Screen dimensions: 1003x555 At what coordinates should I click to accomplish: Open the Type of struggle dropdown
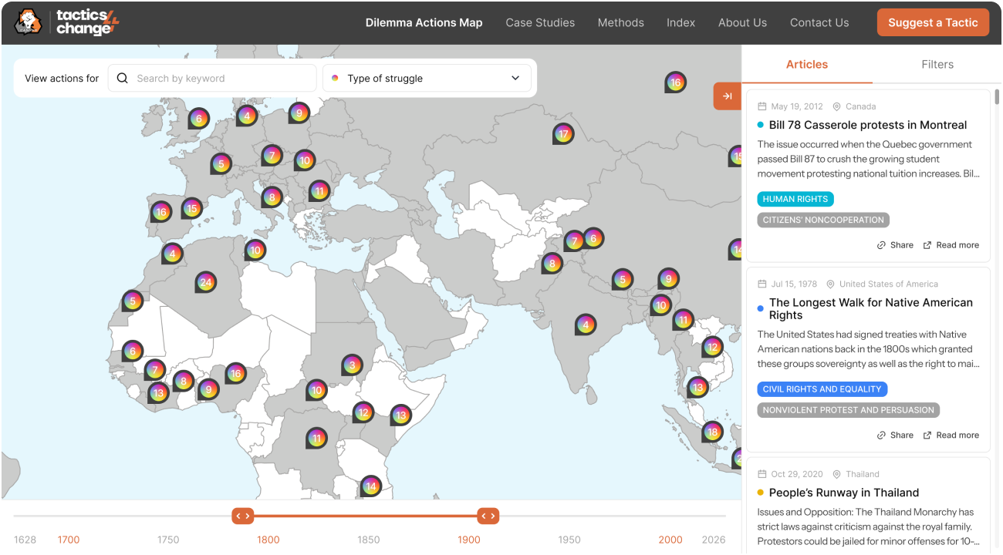[x=427, y=78]
